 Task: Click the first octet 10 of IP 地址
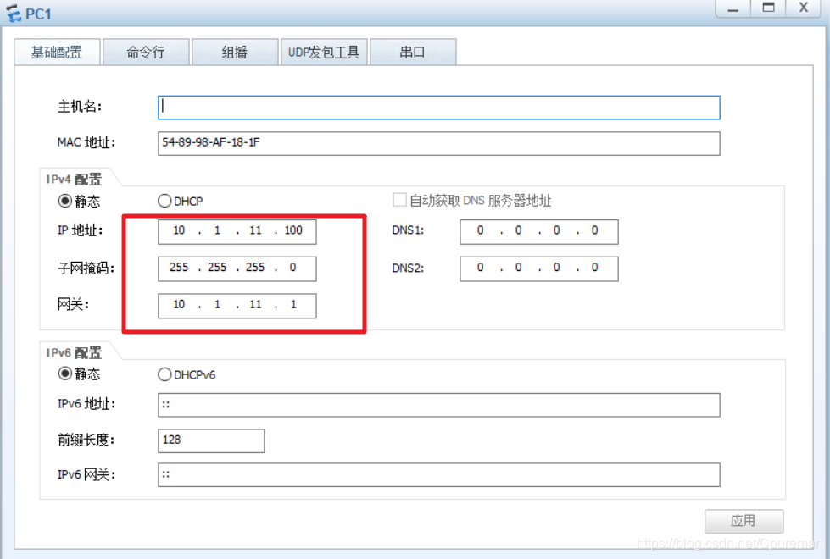pos(179,230)
